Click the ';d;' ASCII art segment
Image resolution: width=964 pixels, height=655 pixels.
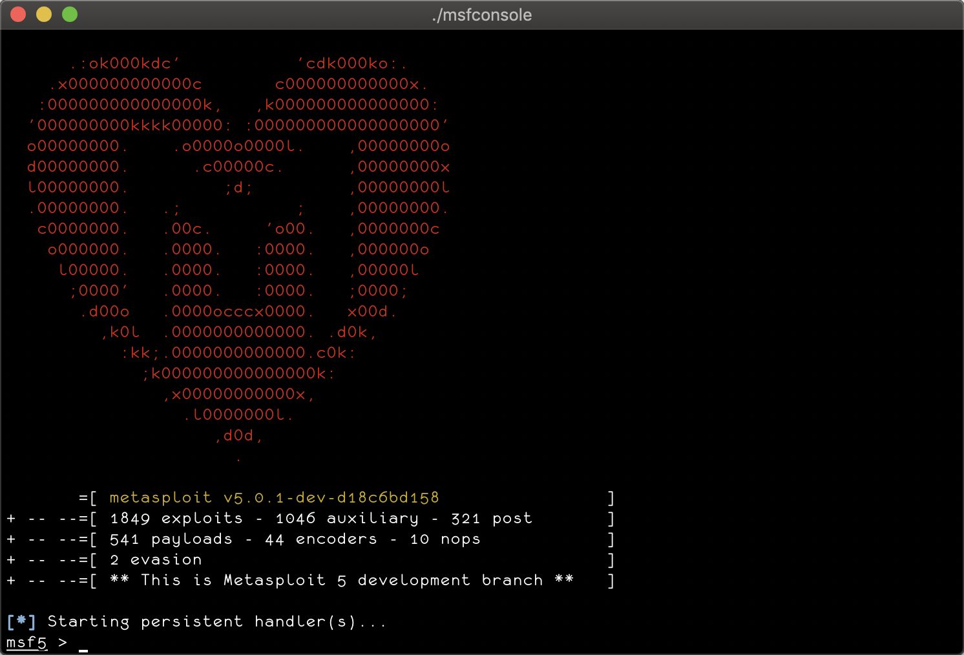coord(238,187)
